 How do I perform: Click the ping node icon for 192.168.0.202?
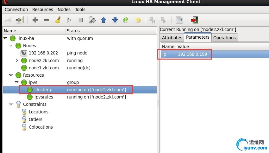(24, 53)
